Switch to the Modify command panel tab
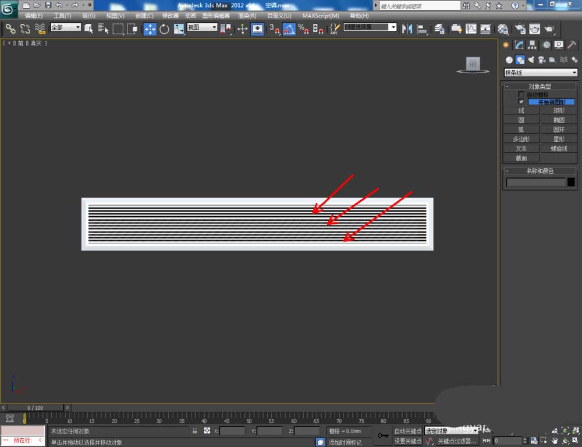 519,45
